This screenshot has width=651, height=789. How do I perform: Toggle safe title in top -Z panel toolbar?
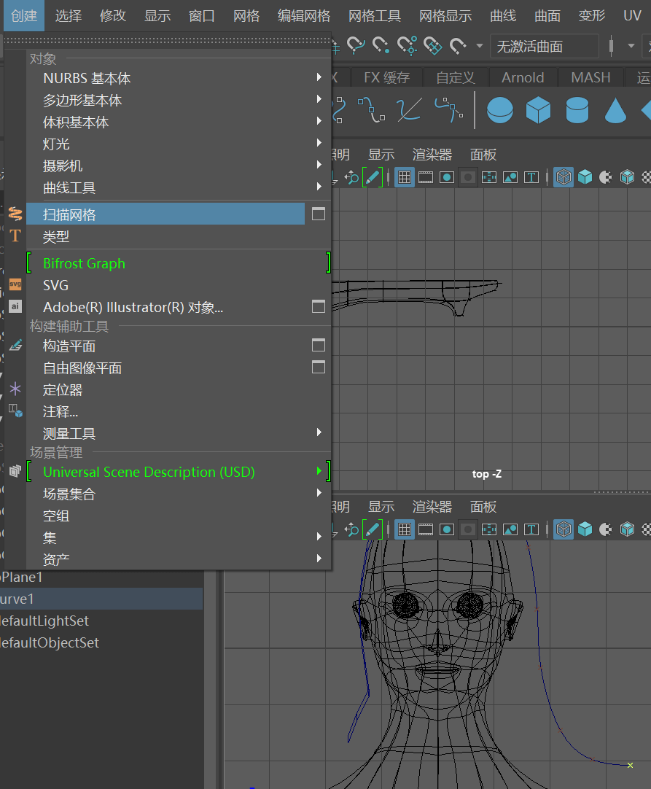pos(531,177)
